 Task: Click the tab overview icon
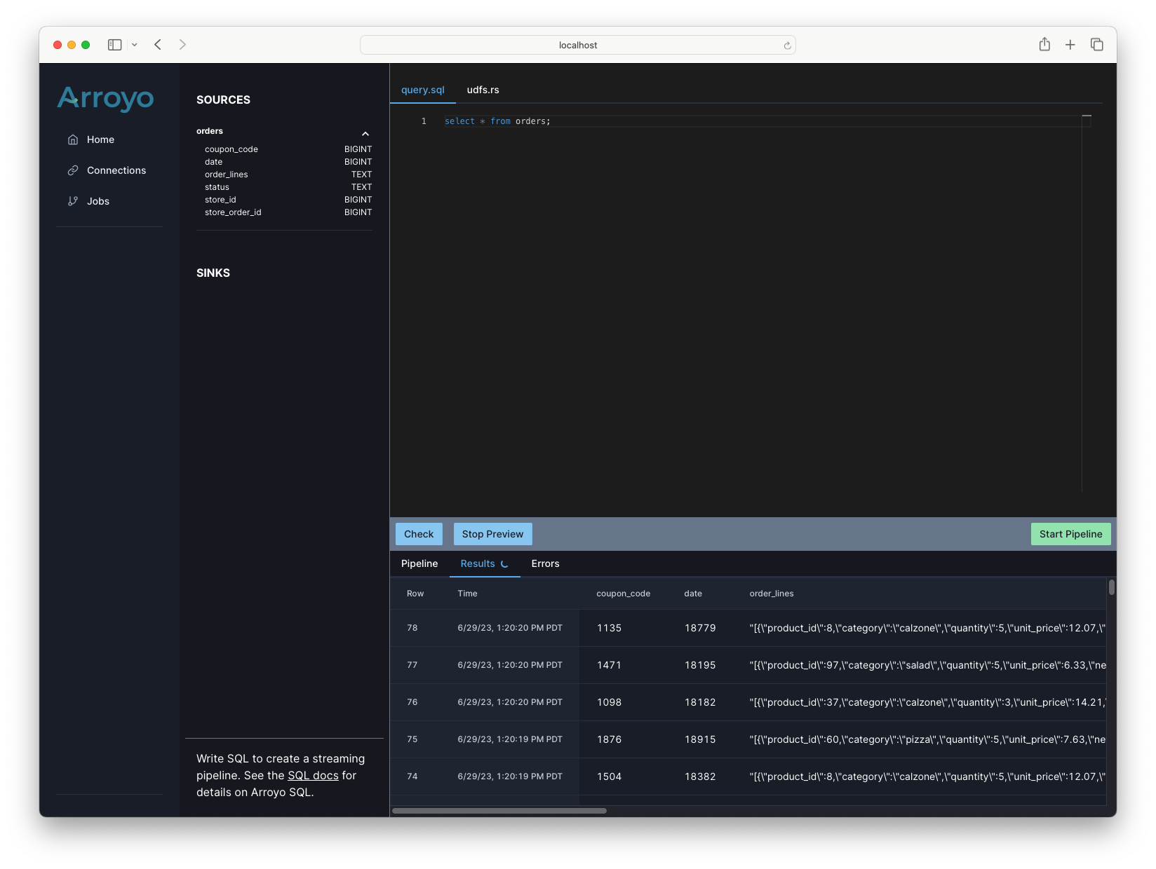click(x=1096, y=44)
